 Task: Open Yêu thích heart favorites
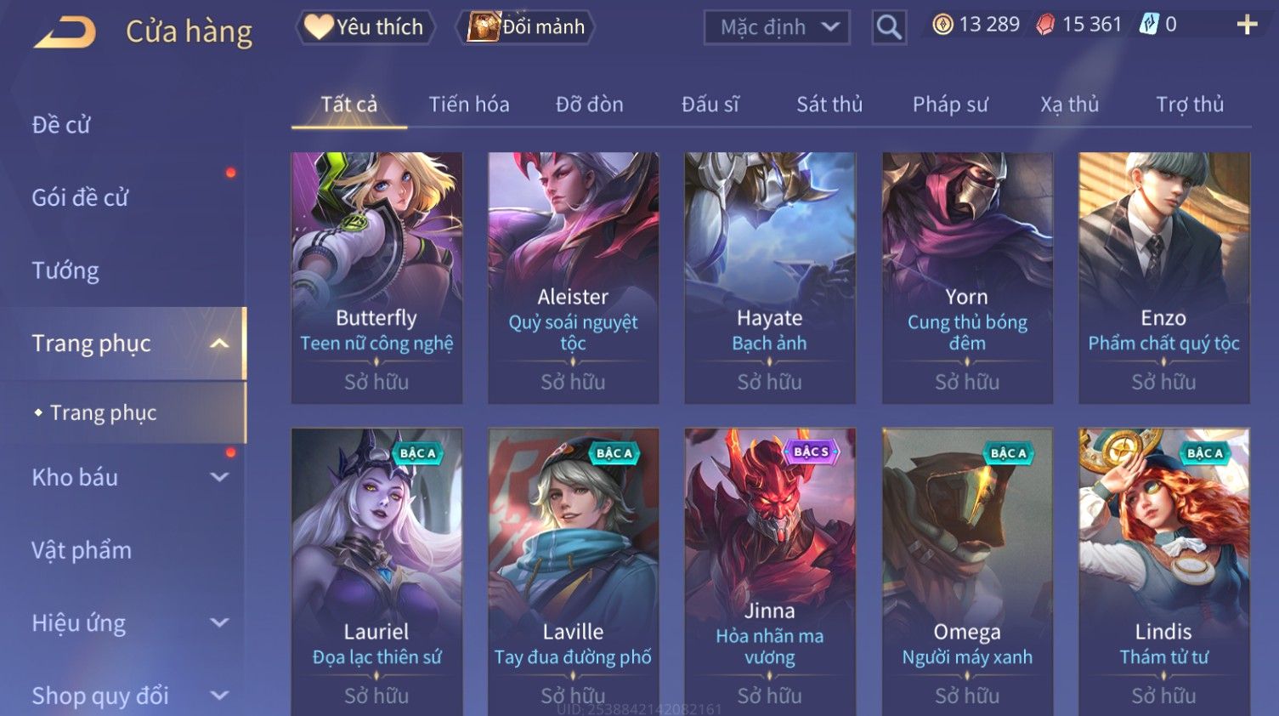pyautogui.click(x=365, y=27)
